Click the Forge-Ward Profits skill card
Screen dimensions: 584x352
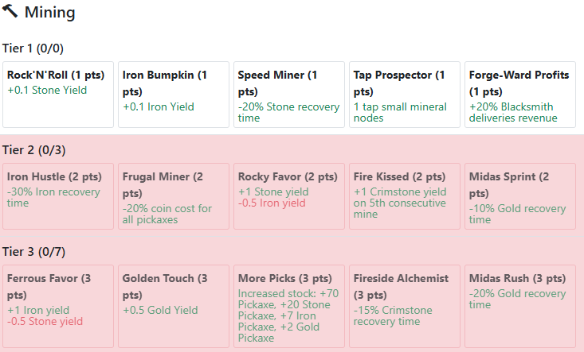point(520,95)
